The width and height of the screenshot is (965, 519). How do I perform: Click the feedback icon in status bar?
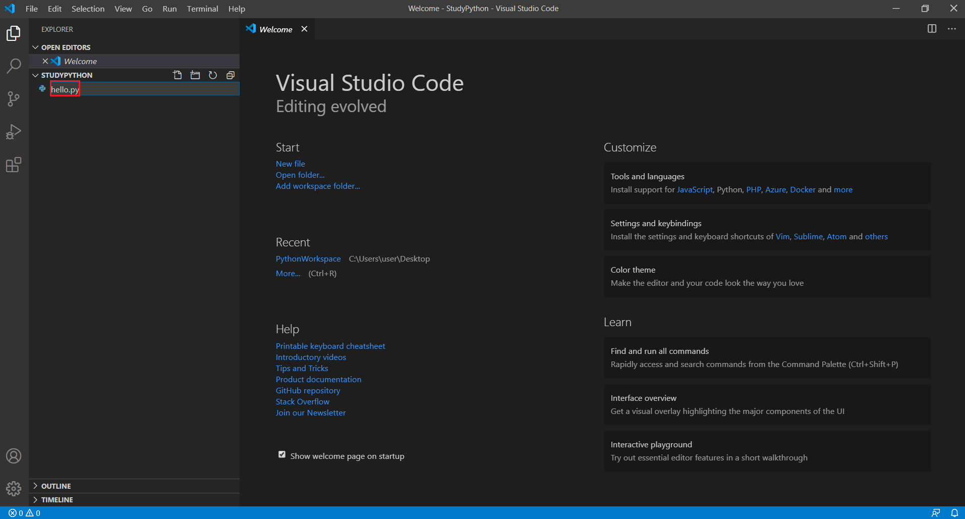[x=936, y=513]
